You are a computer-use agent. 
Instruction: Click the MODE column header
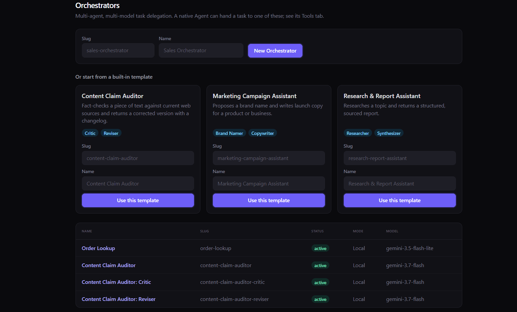(x=358, y=231)
